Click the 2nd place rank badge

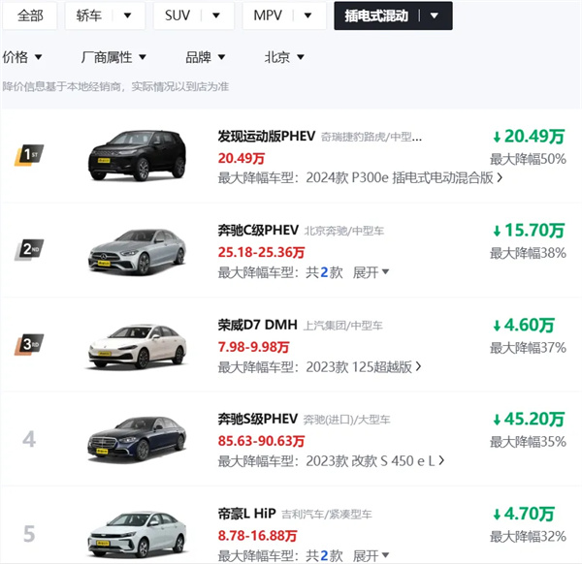(x=29, y=249)
